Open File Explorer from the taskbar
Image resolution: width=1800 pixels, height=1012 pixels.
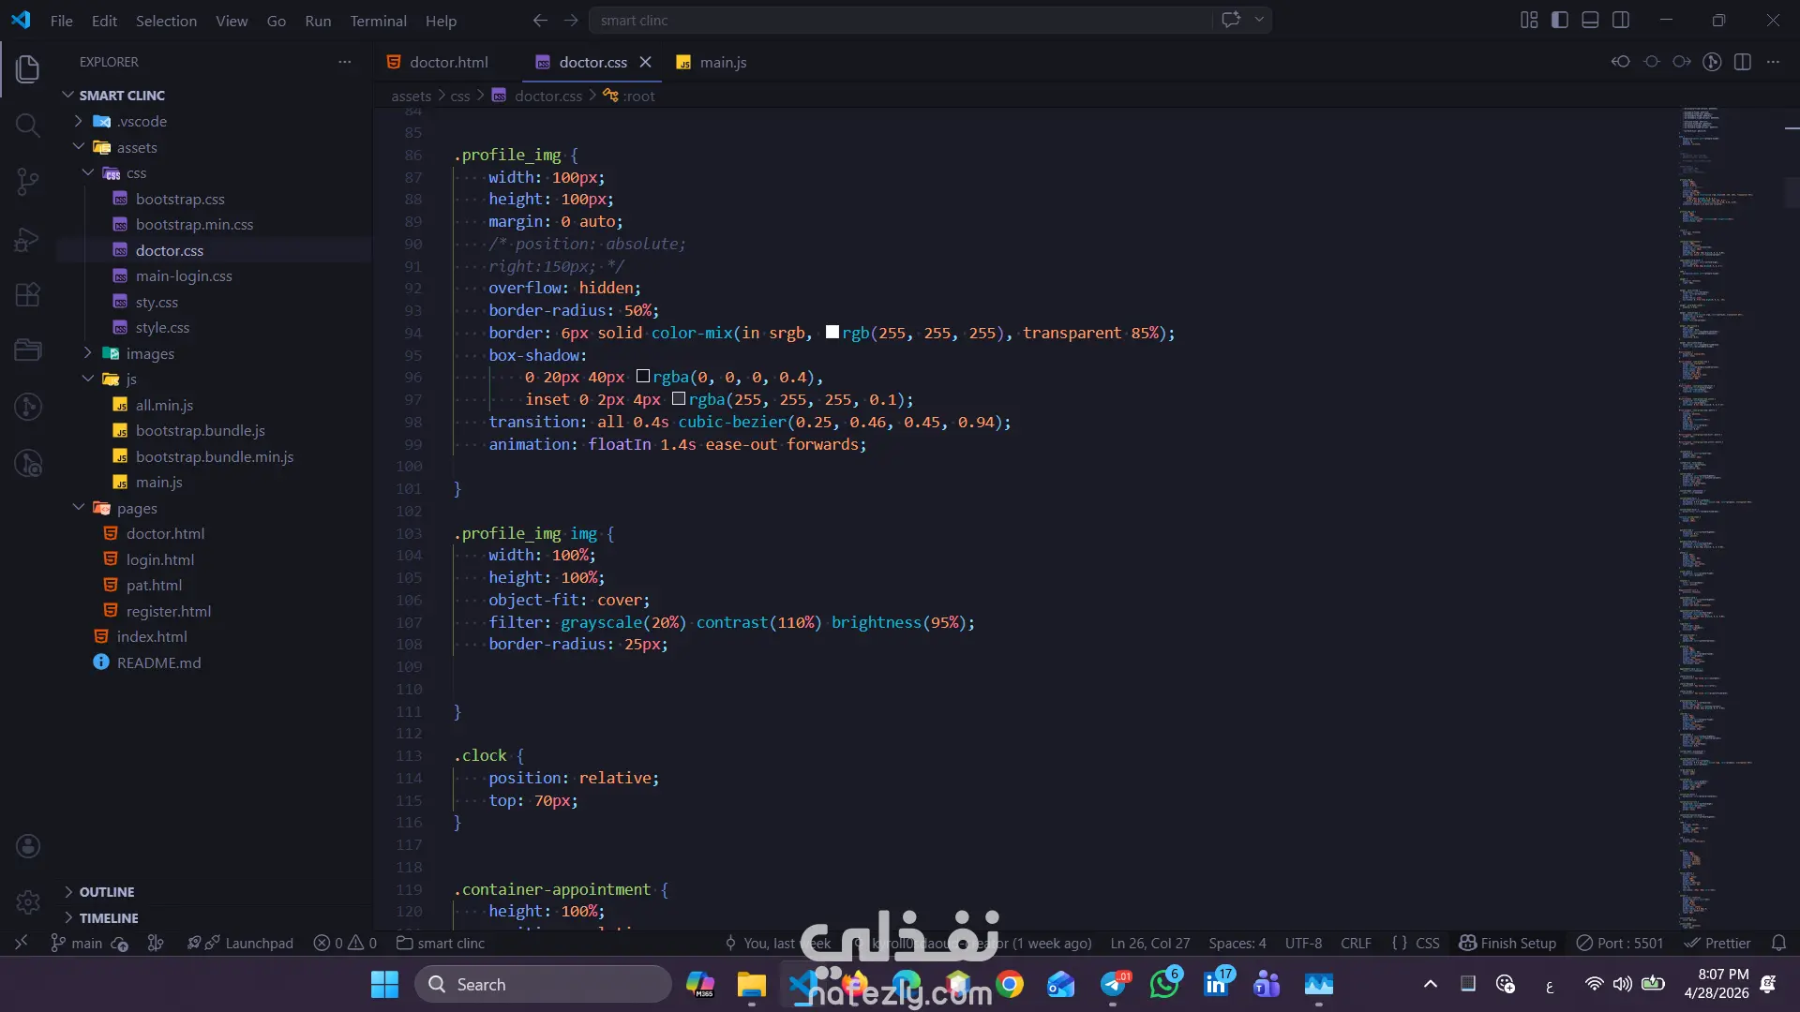(x=751, y=985)
